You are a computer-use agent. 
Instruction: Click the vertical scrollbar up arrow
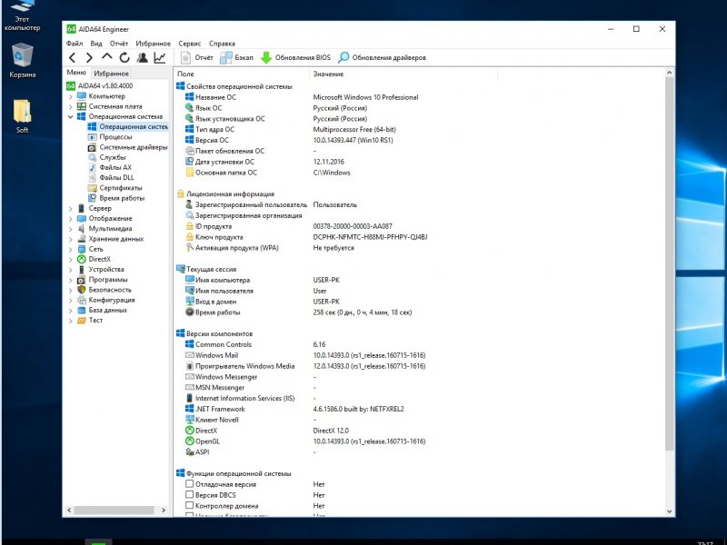(x=669, y=73)
